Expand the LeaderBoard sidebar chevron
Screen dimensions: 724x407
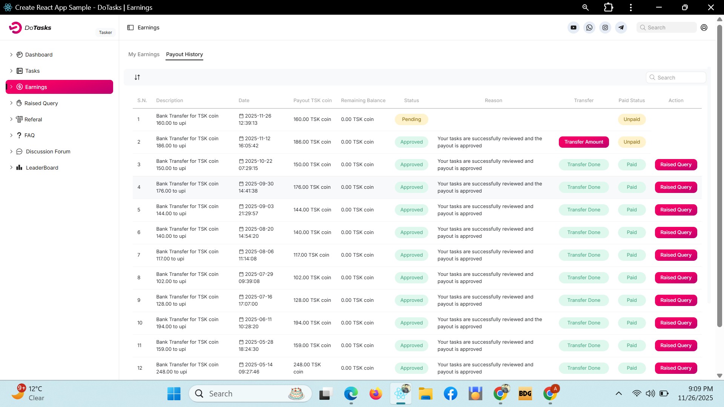[11, 167]
